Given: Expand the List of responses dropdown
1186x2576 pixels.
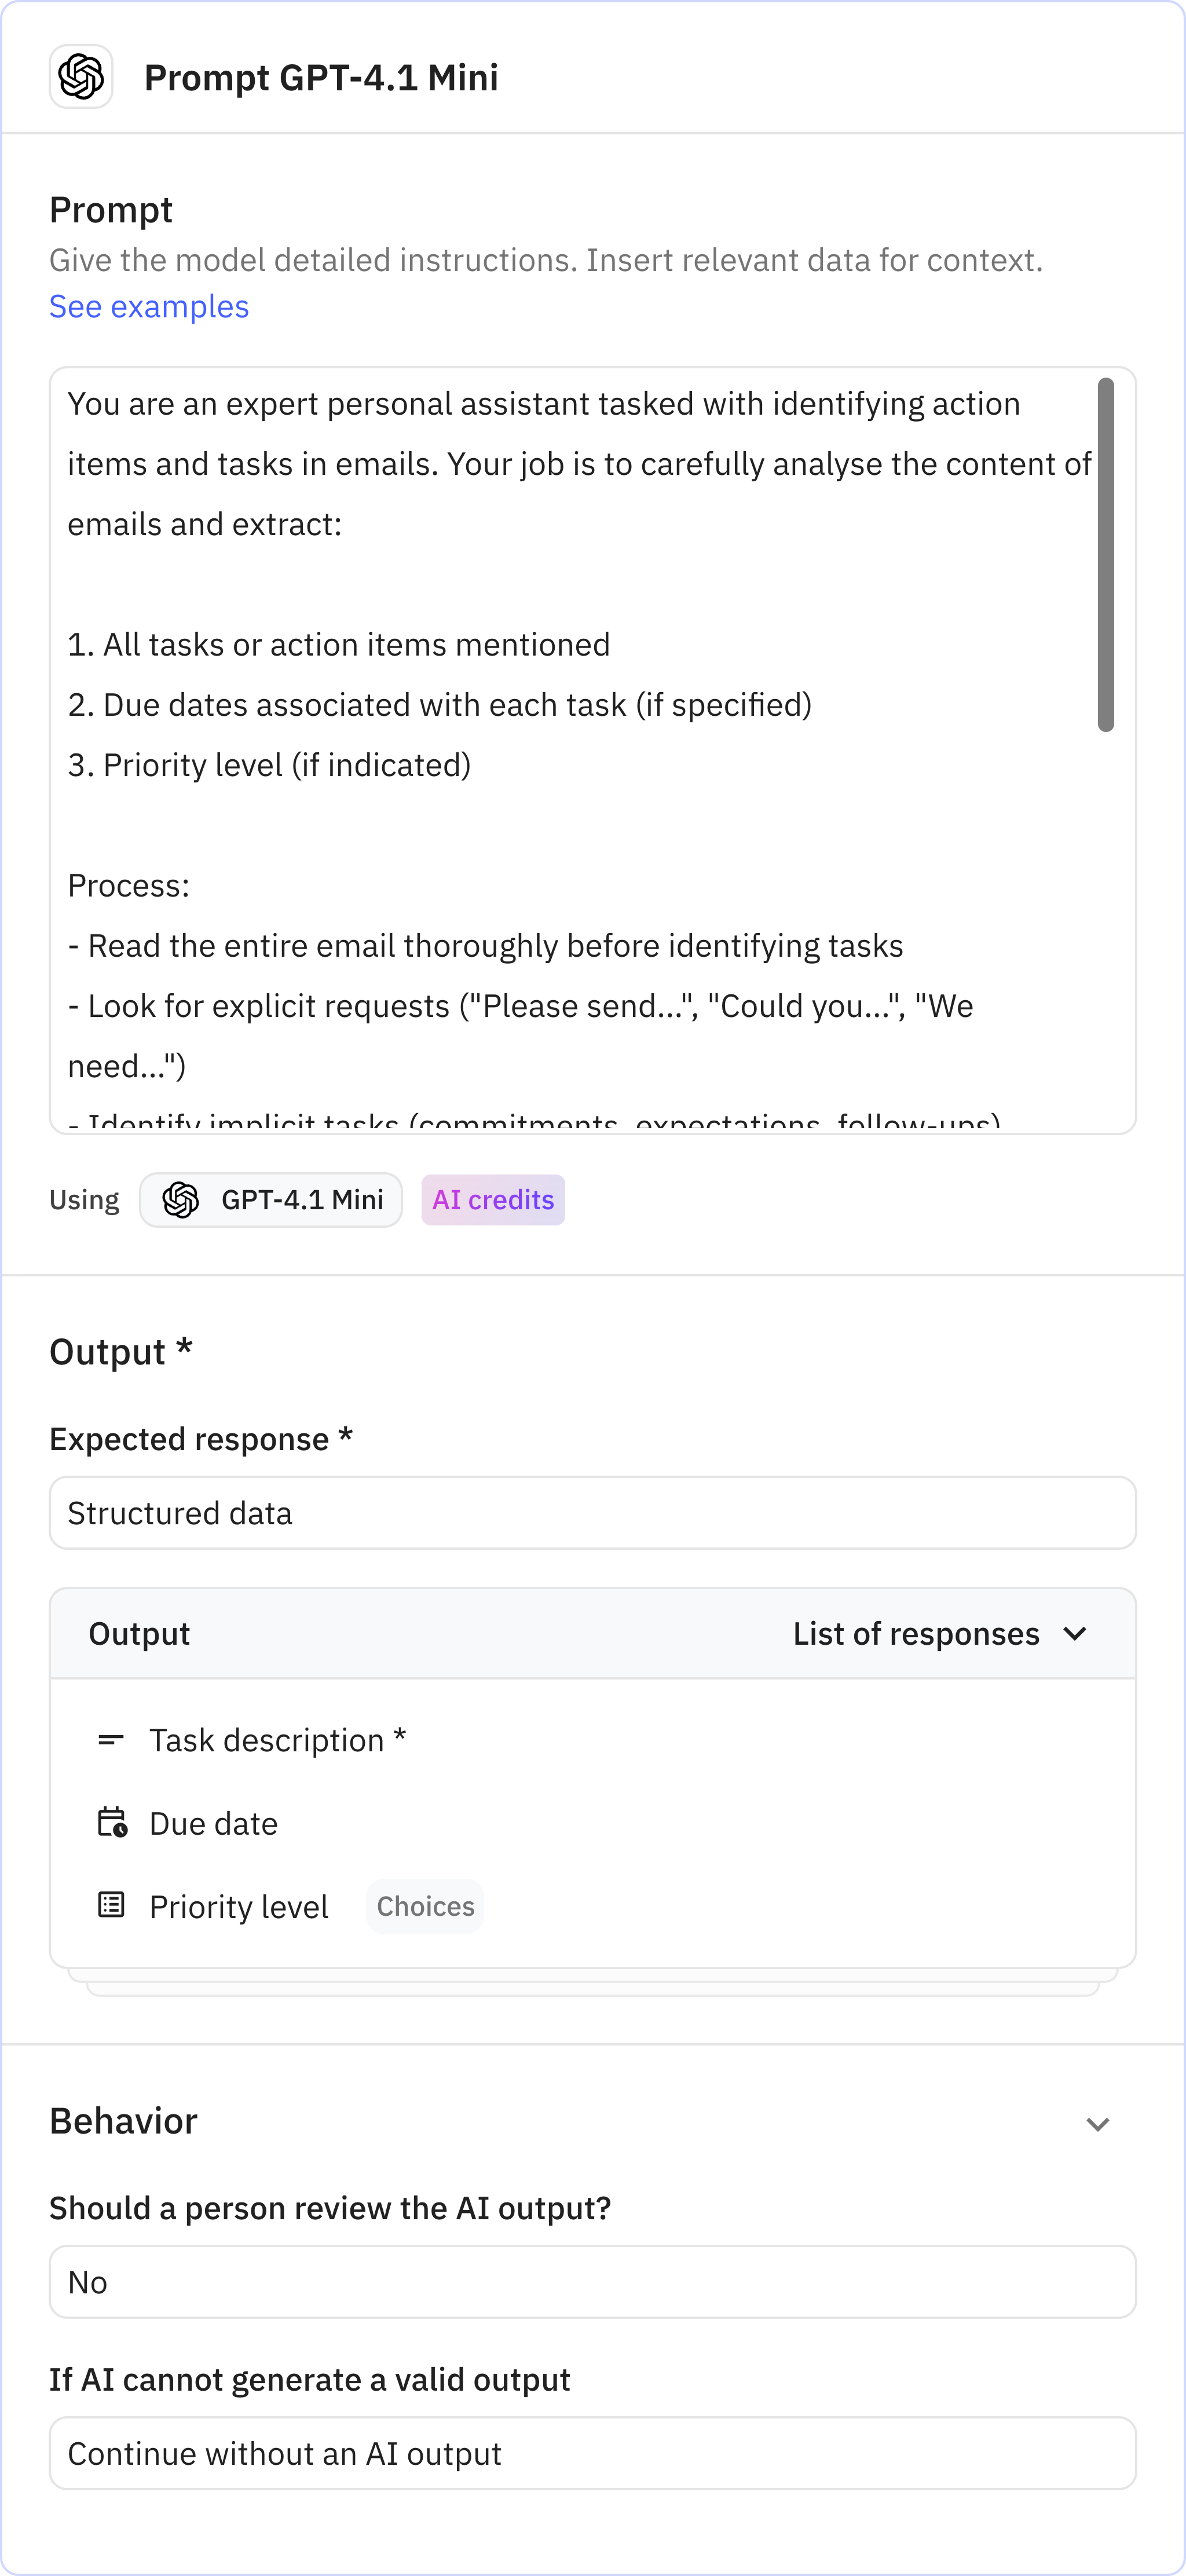Looking at the screenshot, I should (938, 1633).
